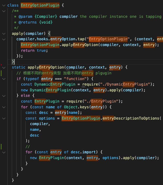Click 'keys' in Object.keys(entry)
The height and width of the screenshot is (185, 163).
coord(84,107)
